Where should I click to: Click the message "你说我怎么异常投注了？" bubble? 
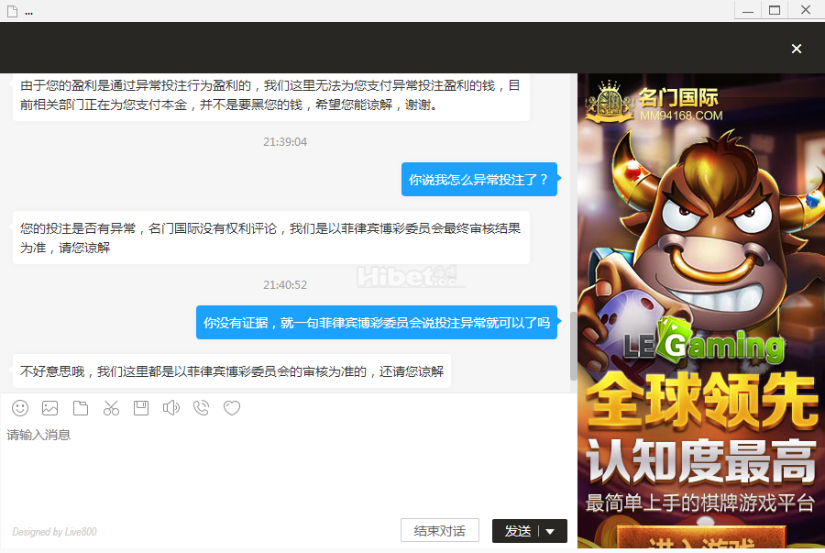(478, 180)
